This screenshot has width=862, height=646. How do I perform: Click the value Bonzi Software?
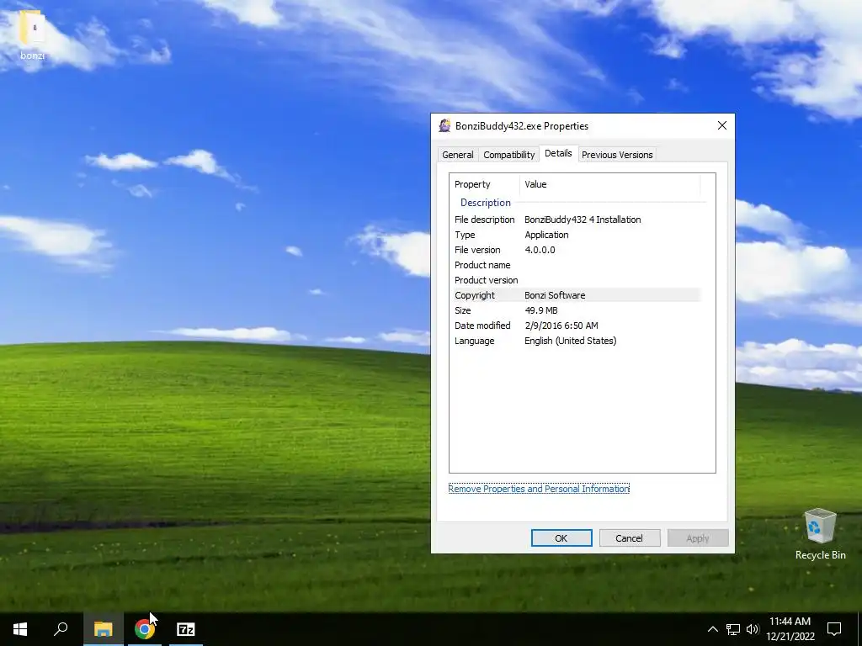click(x=555, y=295)
